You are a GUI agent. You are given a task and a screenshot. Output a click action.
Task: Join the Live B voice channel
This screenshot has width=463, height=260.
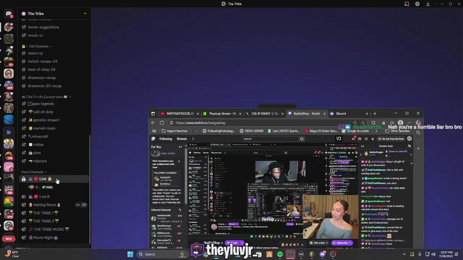(54, 196)
